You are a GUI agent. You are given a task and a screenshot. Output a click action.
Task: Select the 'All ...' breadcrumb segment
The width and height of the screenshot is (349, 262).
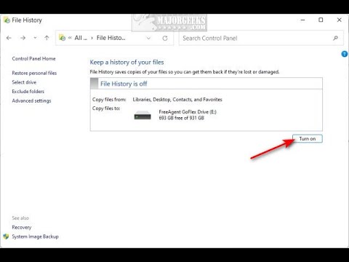click(x=81, y=38)
